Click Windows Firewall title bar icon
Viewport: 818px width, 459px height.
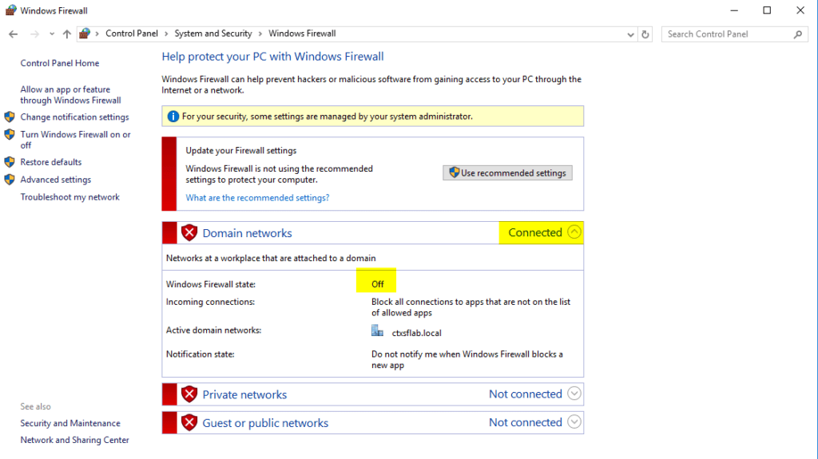tap(10, 10)
